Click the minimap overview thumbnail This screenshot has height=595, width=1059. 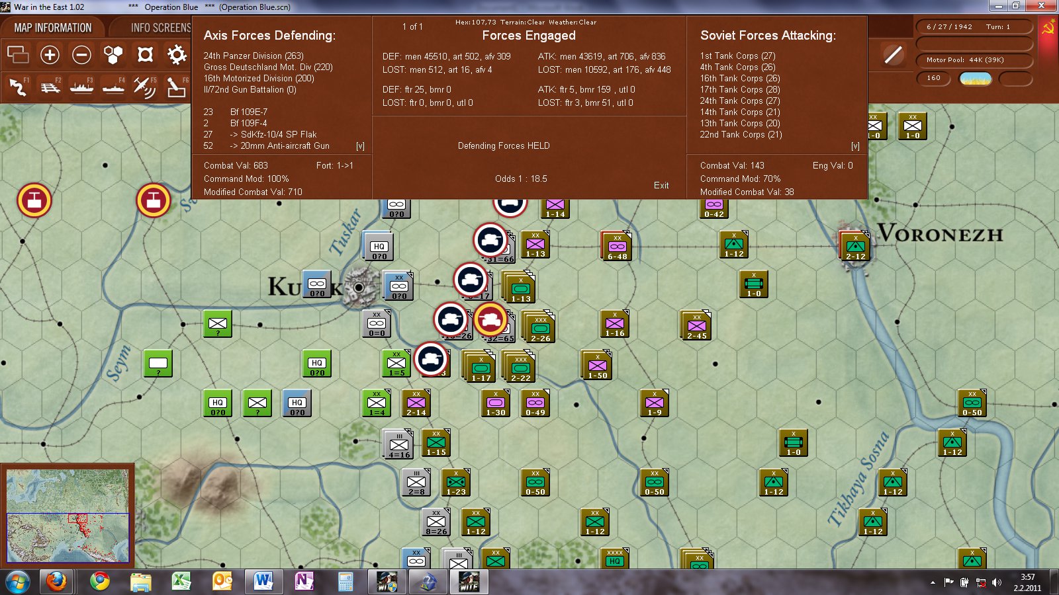tap(68, 516)
